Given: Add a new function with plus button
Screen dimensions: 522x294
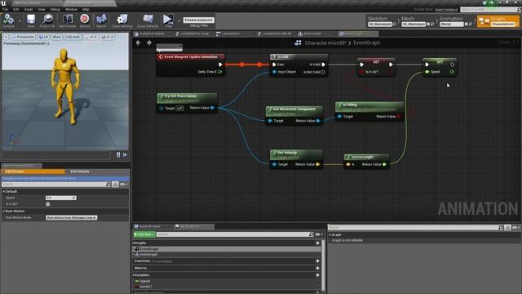Looking at the screenshot, I should pos(317,261).
